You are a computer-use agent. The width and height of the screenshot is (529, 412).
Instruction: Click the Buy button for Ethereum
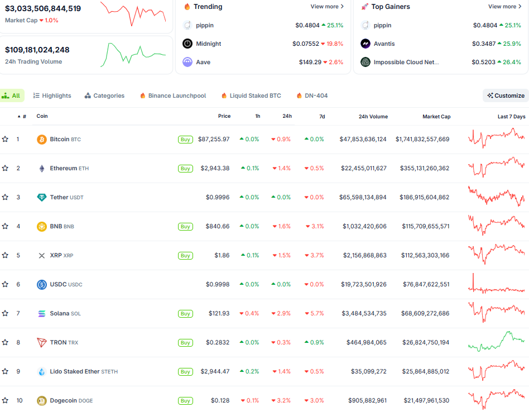pos(185,169)
